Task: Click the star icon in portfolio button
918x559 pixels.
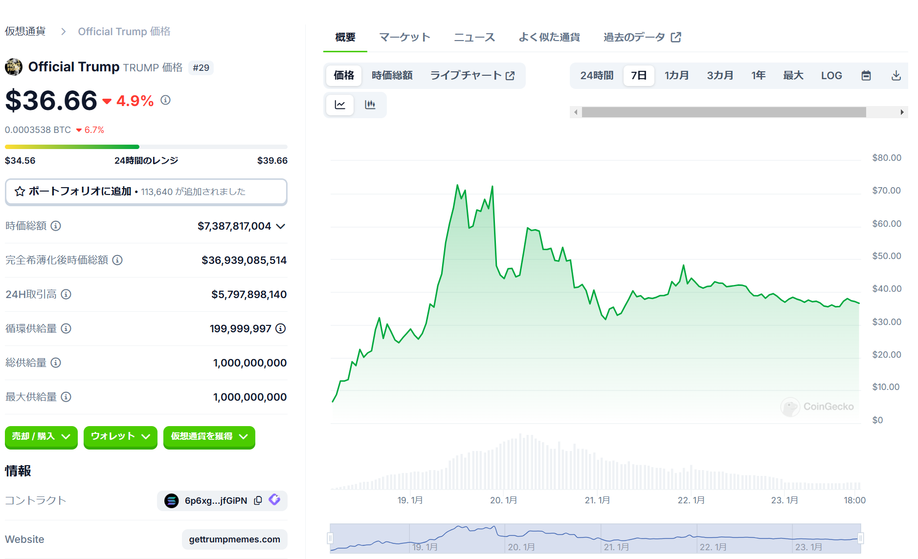Action: pyautogui.click(x=20, y=192)
